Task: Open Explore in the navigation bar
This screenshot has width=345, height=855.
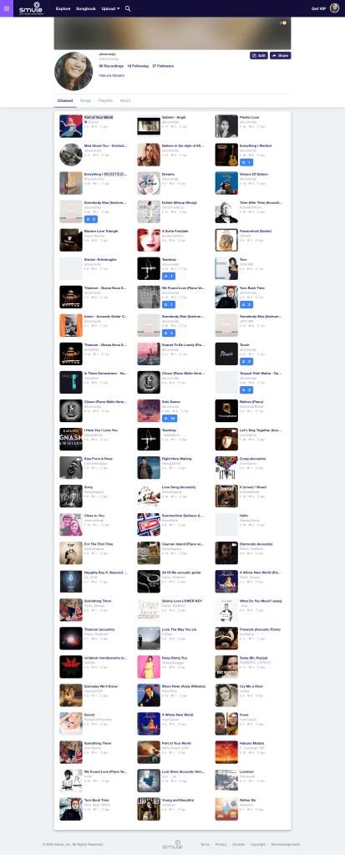Action: click(x=63, y=8)
